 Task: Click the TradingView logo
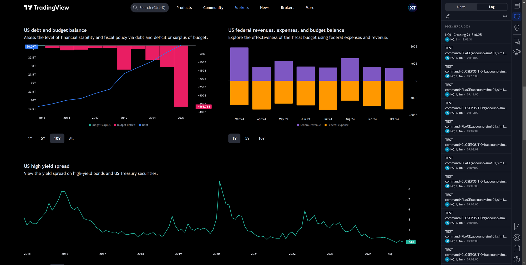[47, 8]
